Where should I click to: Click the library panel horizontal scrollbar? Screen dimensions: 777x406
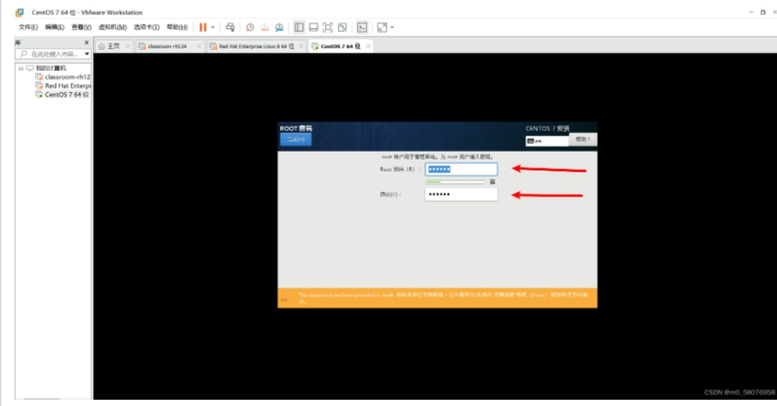[x=41, y=398]
